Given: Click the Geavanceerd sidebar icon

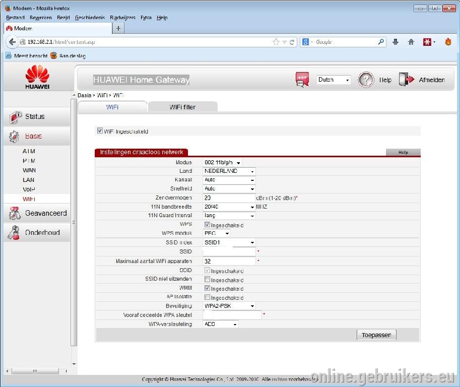Looking at the screenshot, I should click(15, 213).
